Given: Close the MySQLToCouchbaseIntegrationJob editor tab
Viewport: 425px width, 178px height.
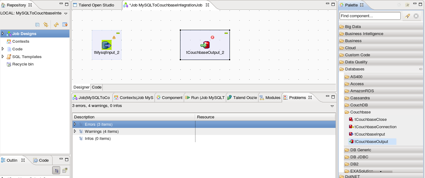Looking at the screenshot, I should click(207, 5).
